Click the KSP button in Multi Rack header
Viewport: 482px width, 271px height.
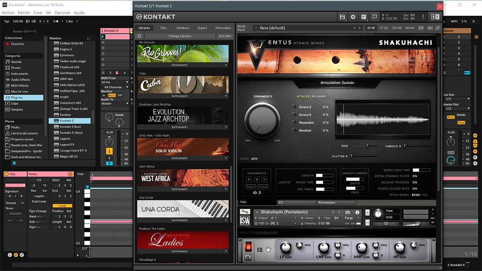(x=421, y=28)
